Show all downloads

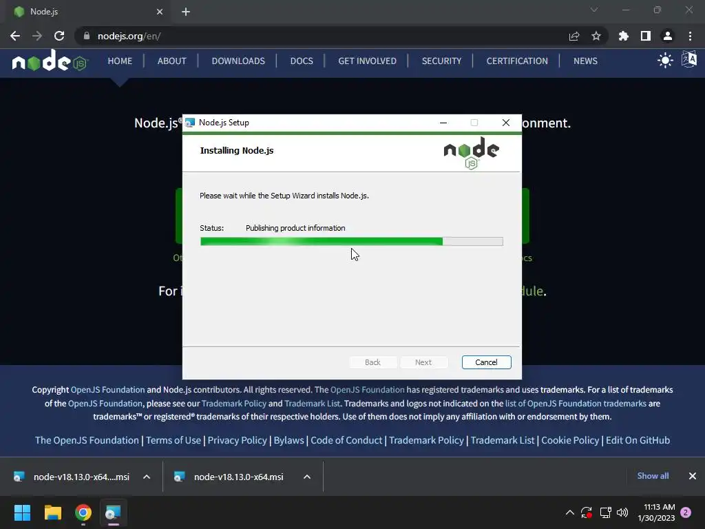653,476
